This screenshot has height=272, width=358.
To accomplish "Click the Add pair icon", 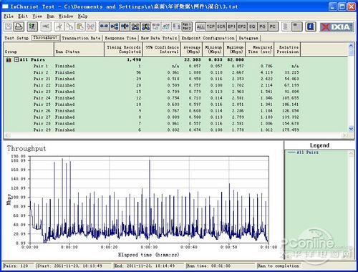I will [x=104, y=26].
